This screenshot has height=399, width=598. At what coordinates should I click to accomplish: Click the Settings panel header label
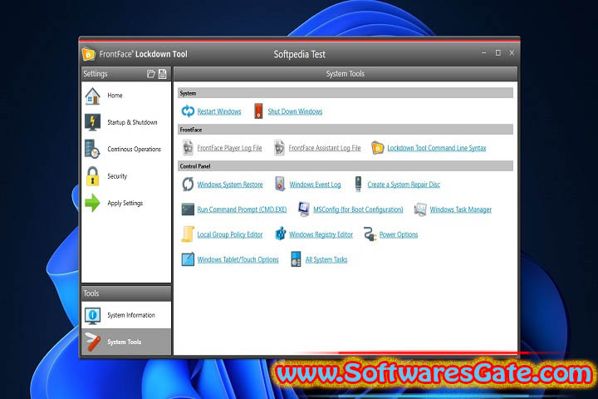coord(96,74)
